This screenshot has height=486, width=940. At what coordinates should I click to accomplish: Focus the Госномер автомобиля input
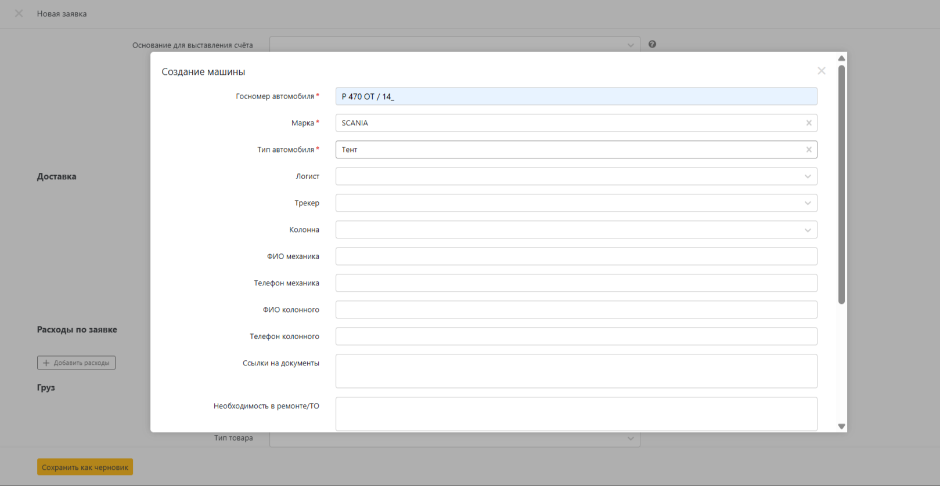(576, 96)
